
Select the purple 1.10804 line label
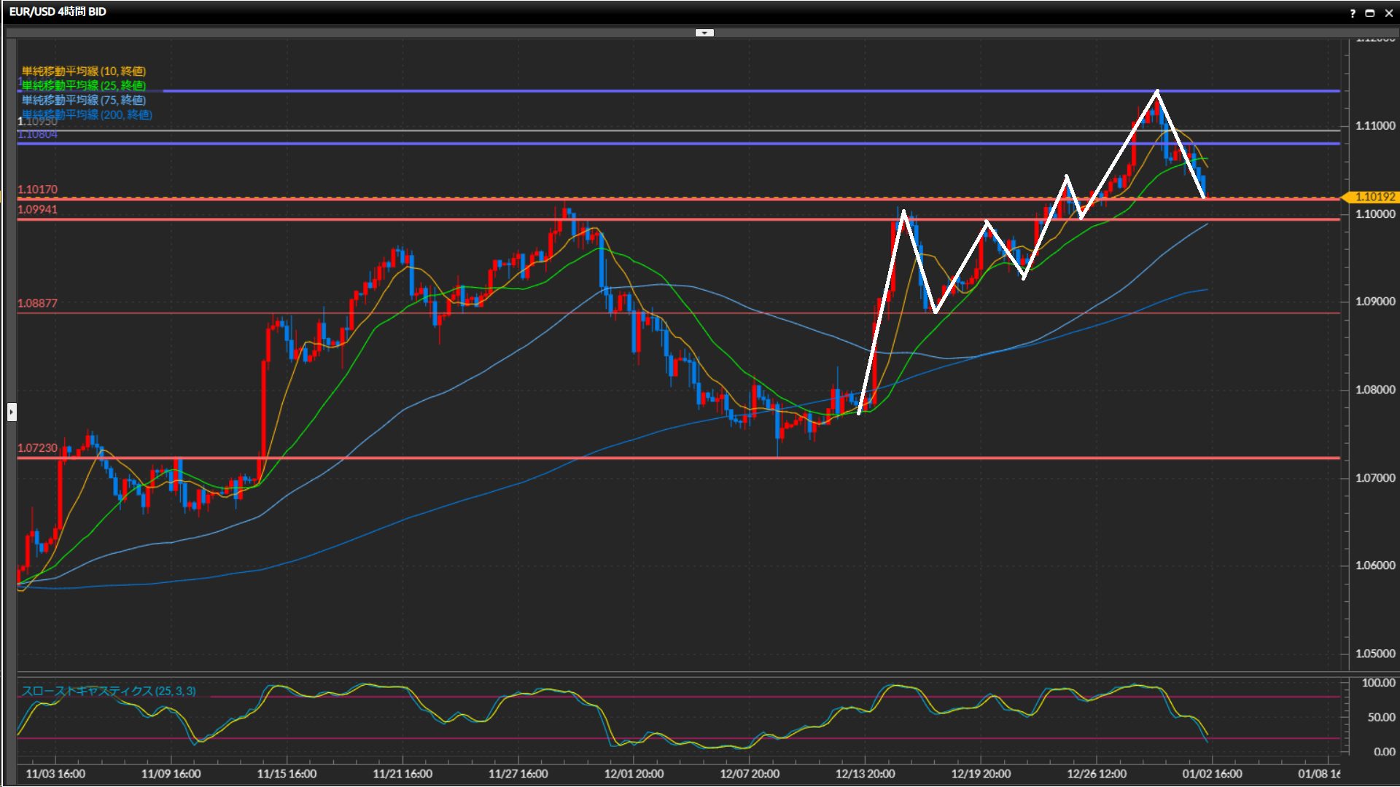37,135
